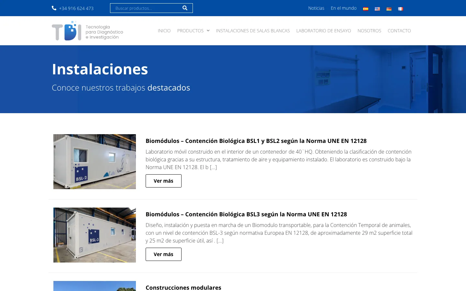Open the Nosotros menu item
The height and width of the screenshot is (291, 466).
coord(369,31)
